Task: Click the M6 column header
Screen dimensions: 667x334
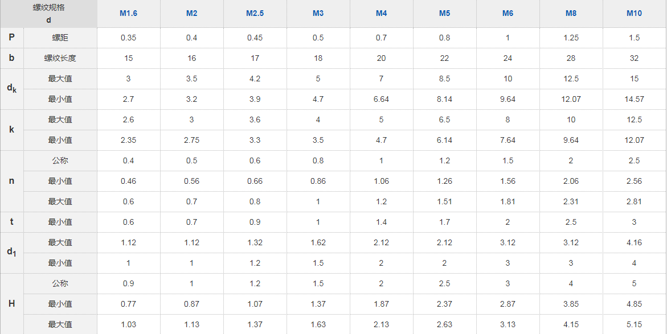Action: pos(508,13)
